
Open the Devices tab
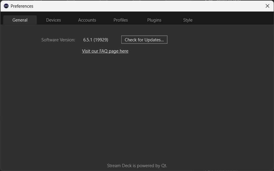(53, 20)
